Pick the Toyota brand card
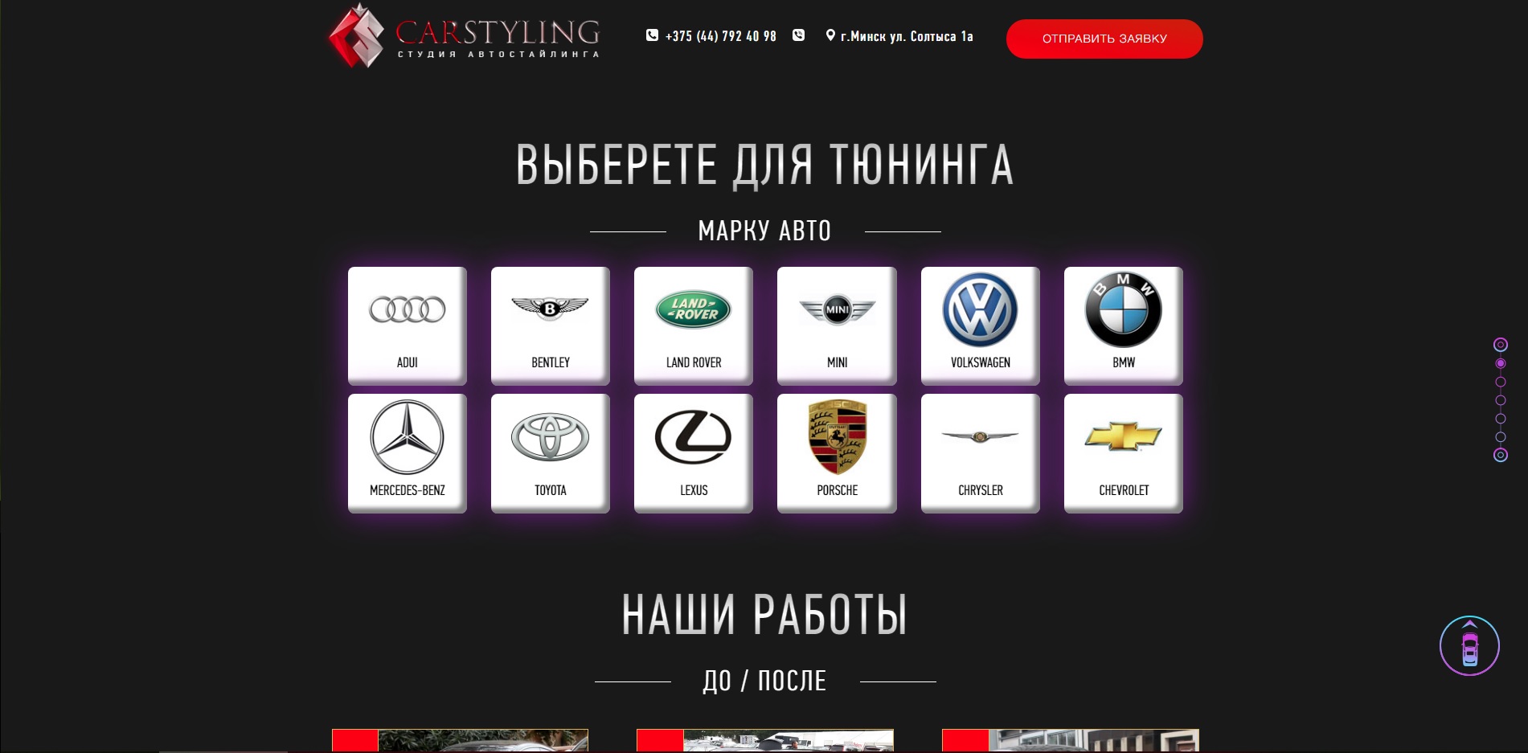Viewport: 1528px width, 753px height. (551, 453)
